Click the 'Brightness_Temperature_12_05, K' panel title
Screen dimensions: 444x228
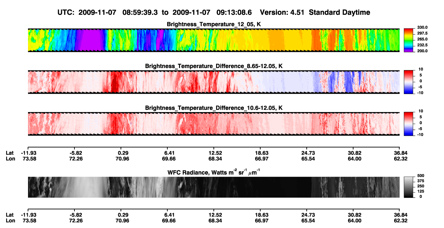tap(214, 24)
